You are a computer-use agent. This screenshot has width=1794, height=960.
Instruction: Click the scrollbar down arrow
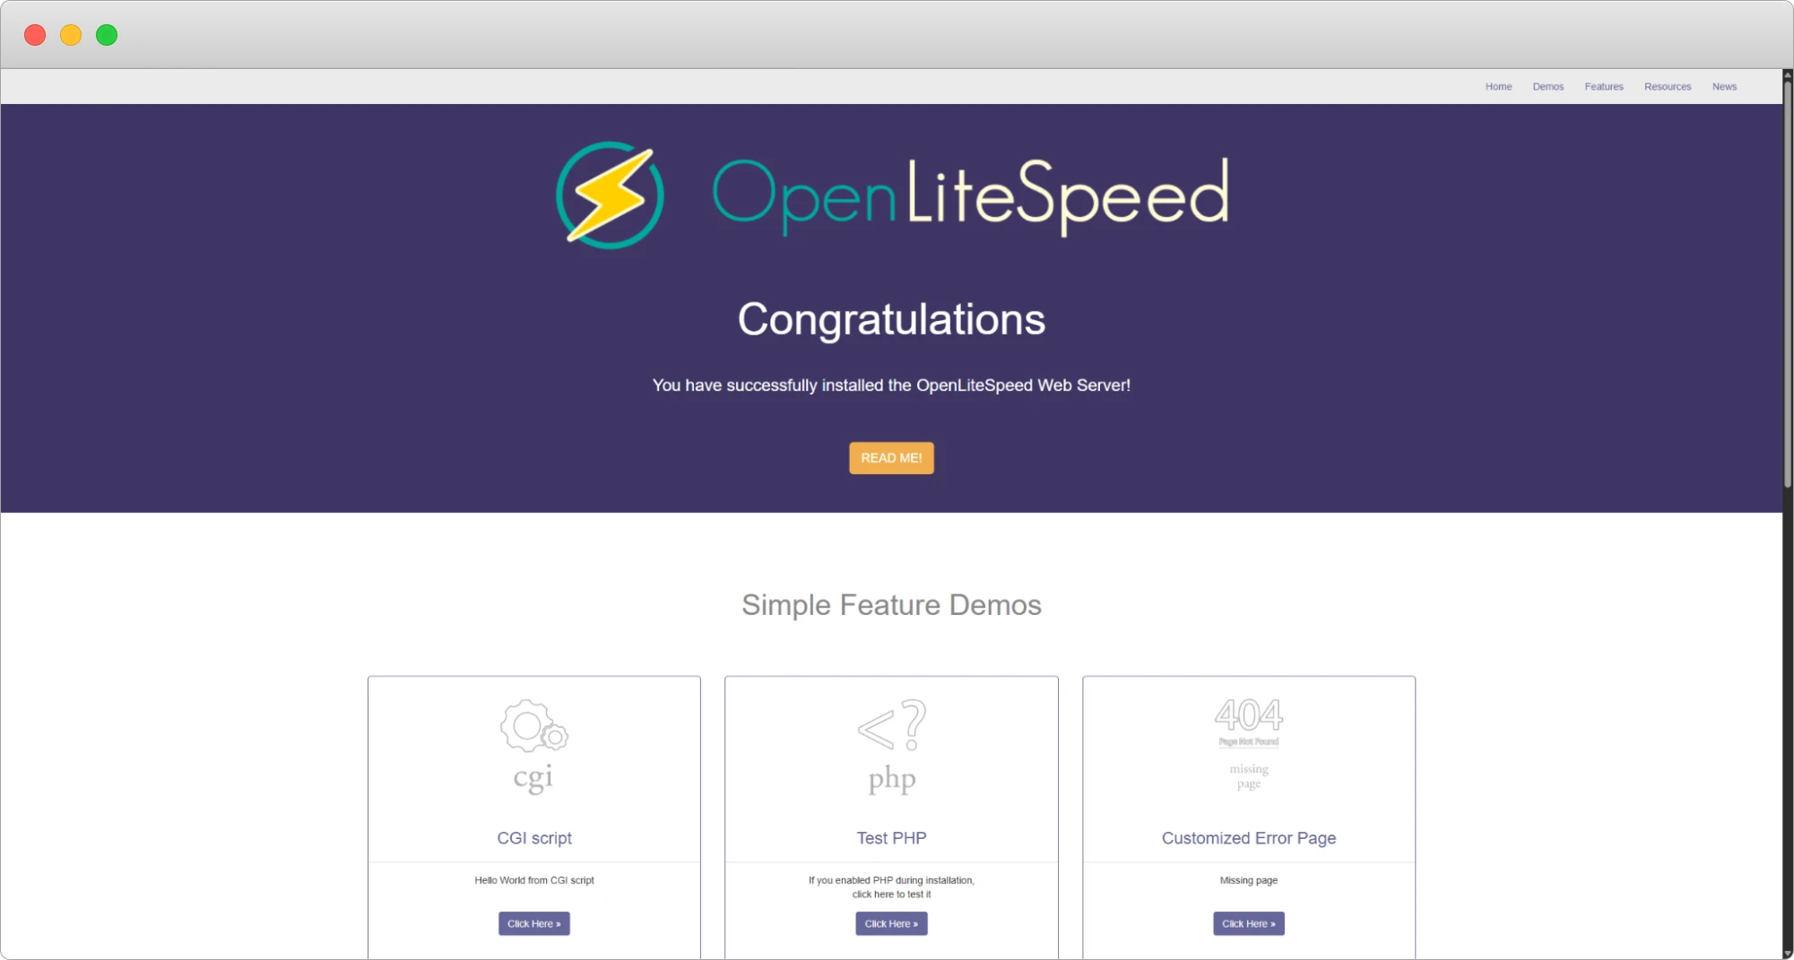[1788, 954]
